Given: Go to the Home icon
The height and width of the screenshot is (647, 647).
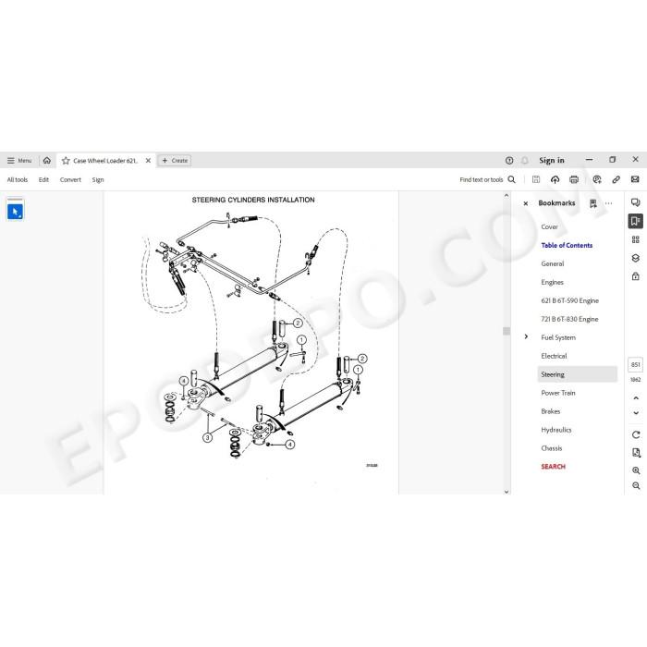Looking at the screenshot, I should 47,160.
